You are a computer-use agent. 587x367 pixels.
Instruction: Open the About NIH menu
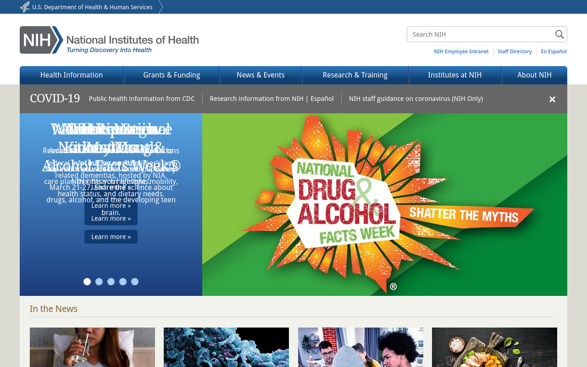coord(534,75)
